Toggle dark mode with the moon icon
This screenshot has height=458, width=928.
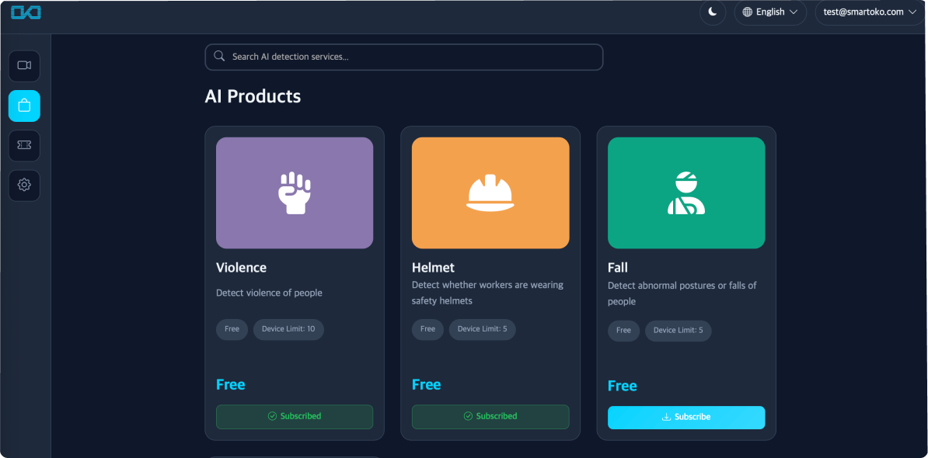(x=713, y=12)
